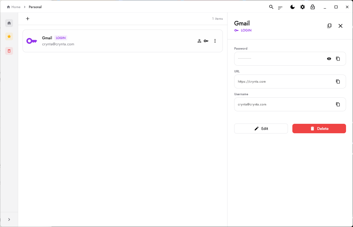This screenshot has height=227, width=353.
Task: Click the Gmail heading in details panel
Action: (242, 23)
